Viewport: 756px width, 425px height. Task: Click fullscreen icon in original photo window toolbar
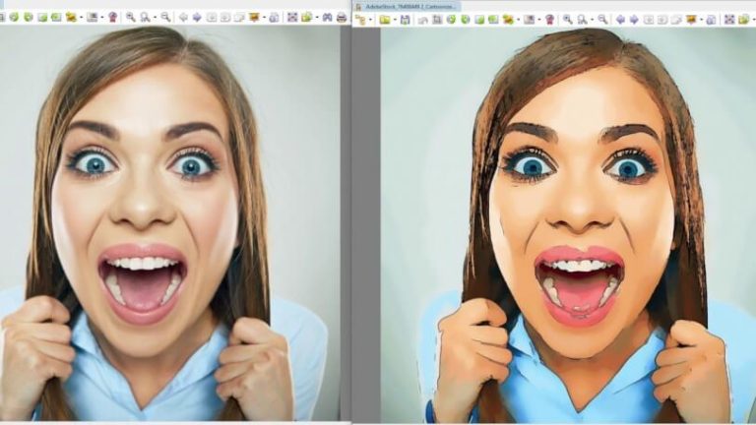[x=292, y=18]
